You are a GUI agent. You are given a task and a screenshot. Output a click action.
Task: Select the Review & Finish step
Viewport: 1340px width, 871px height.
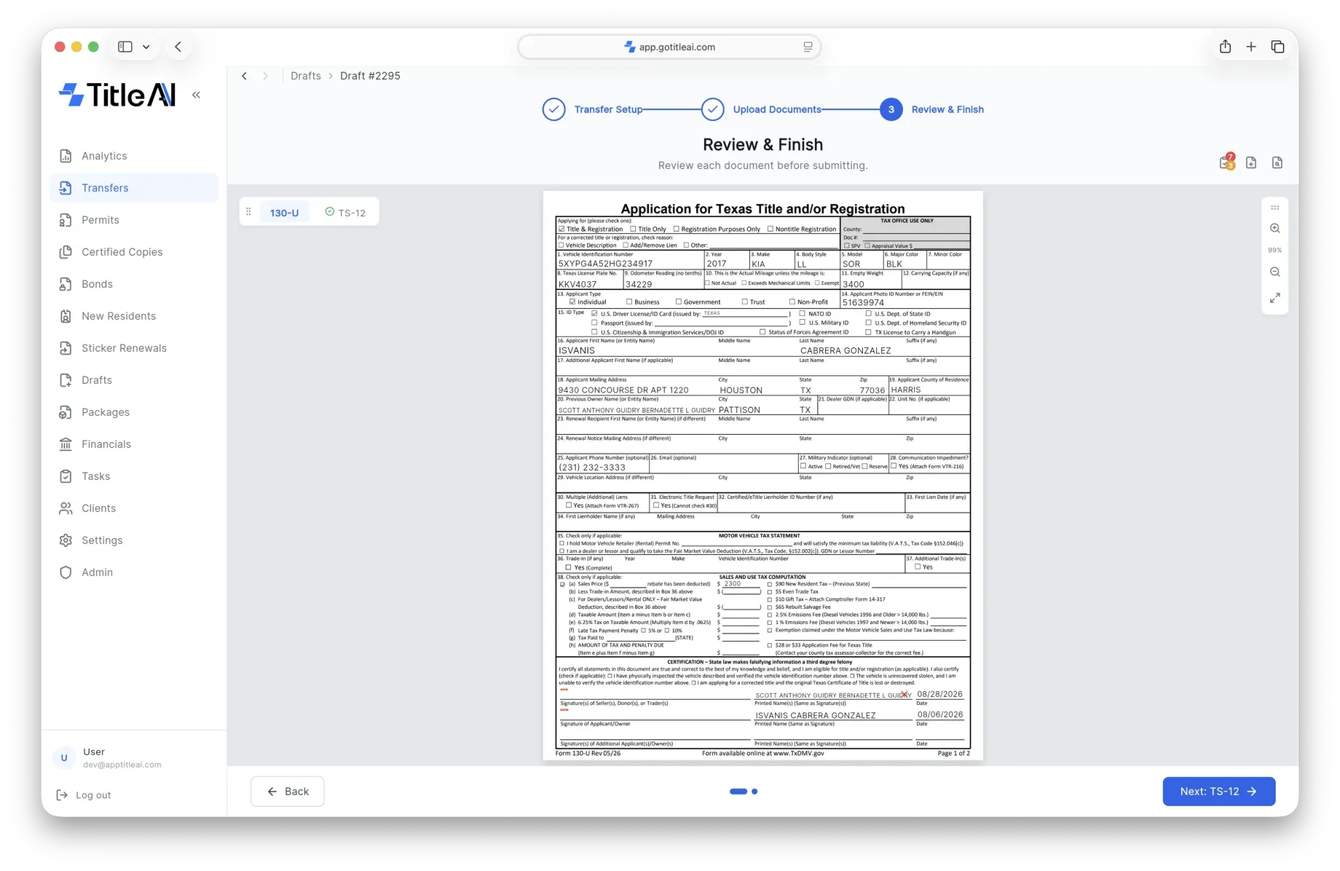point(931,109)
